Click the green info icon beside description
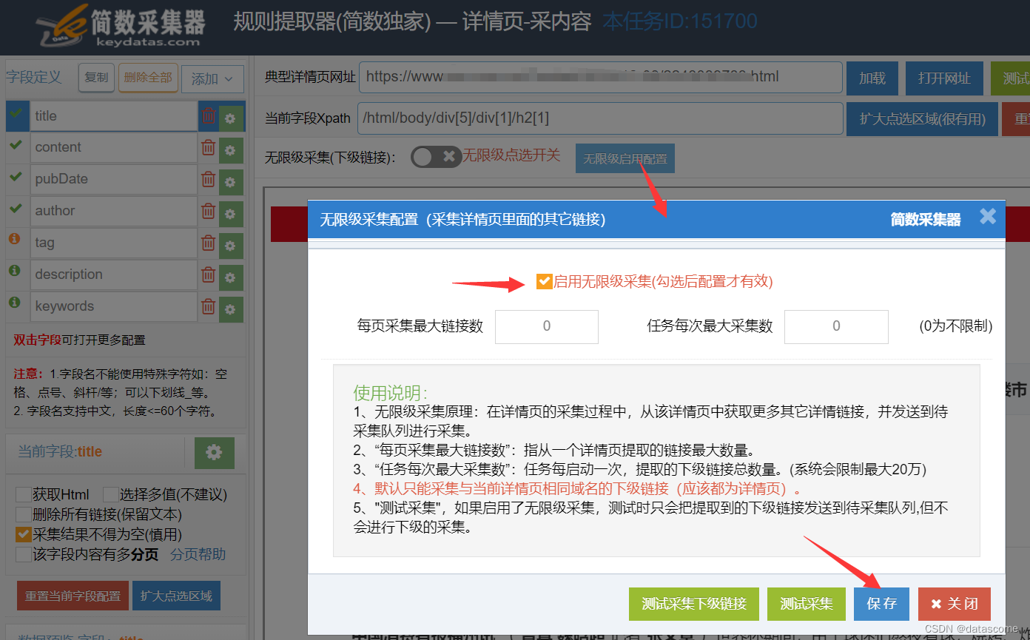 (14, 271)
